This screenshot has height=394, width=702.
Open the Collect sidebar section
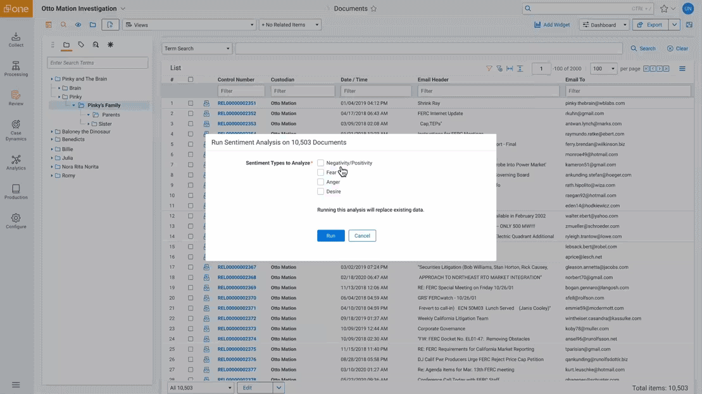16,39
